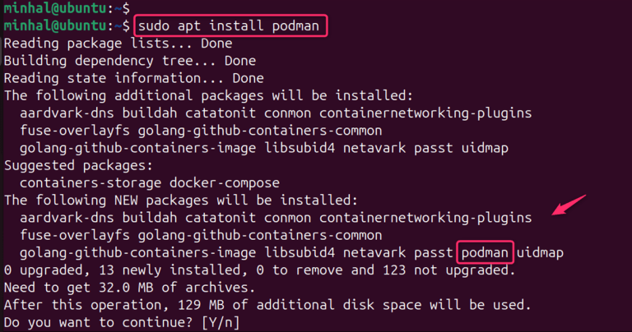632x332 pixels.
Task: Click the 129 MB additional disk space line
Action: point(267,305)
